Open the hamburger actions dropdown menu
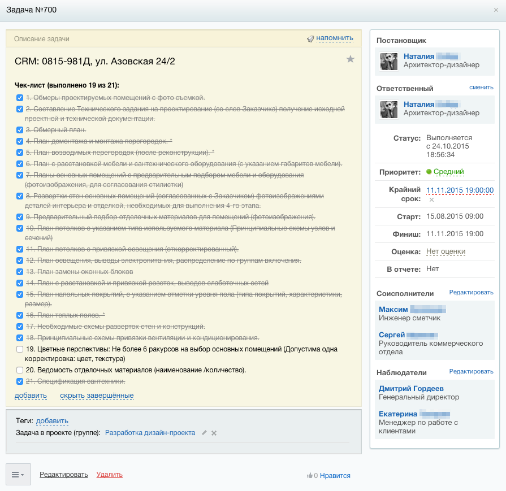506x491 pixels. coord(18,475)
